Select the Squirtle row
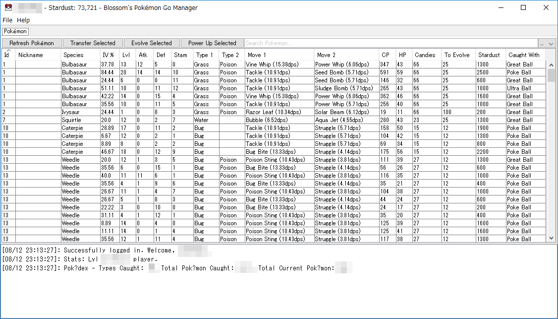This screenshot has height=319, width=558. click(x=274, y=120)
